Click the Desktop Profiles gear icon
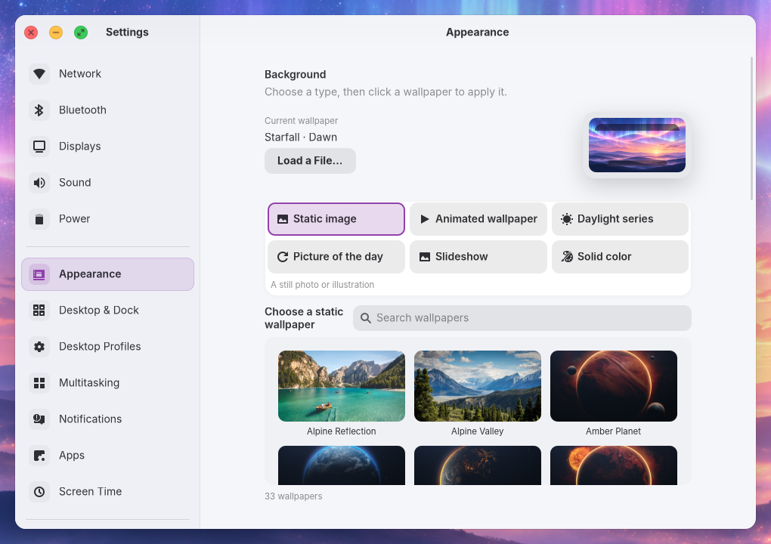771x544 pixels. (39, 347)
